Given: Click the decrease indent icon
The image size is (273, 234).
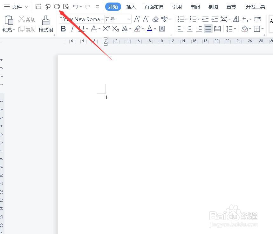Looking at the screenshot, I should 205,19.
